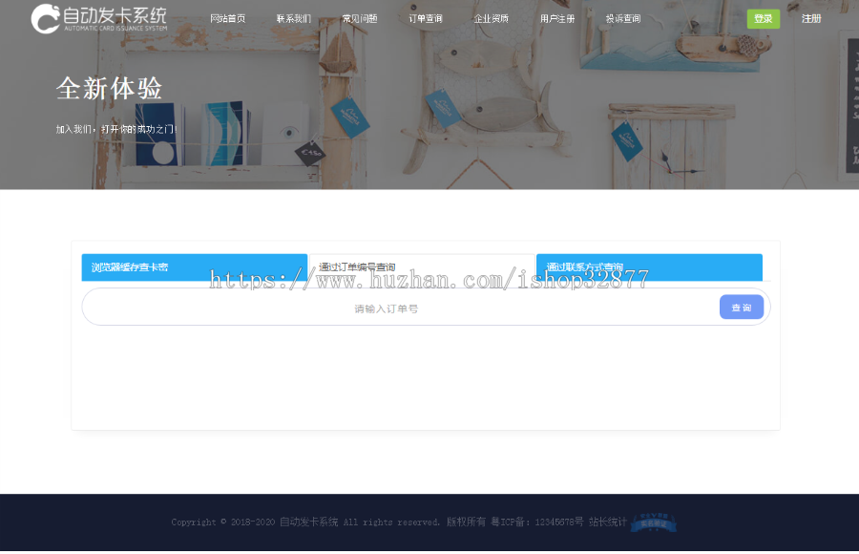Screen dimensions: 859x554
Task: Open the 联系我们 page
Action: 293,18
